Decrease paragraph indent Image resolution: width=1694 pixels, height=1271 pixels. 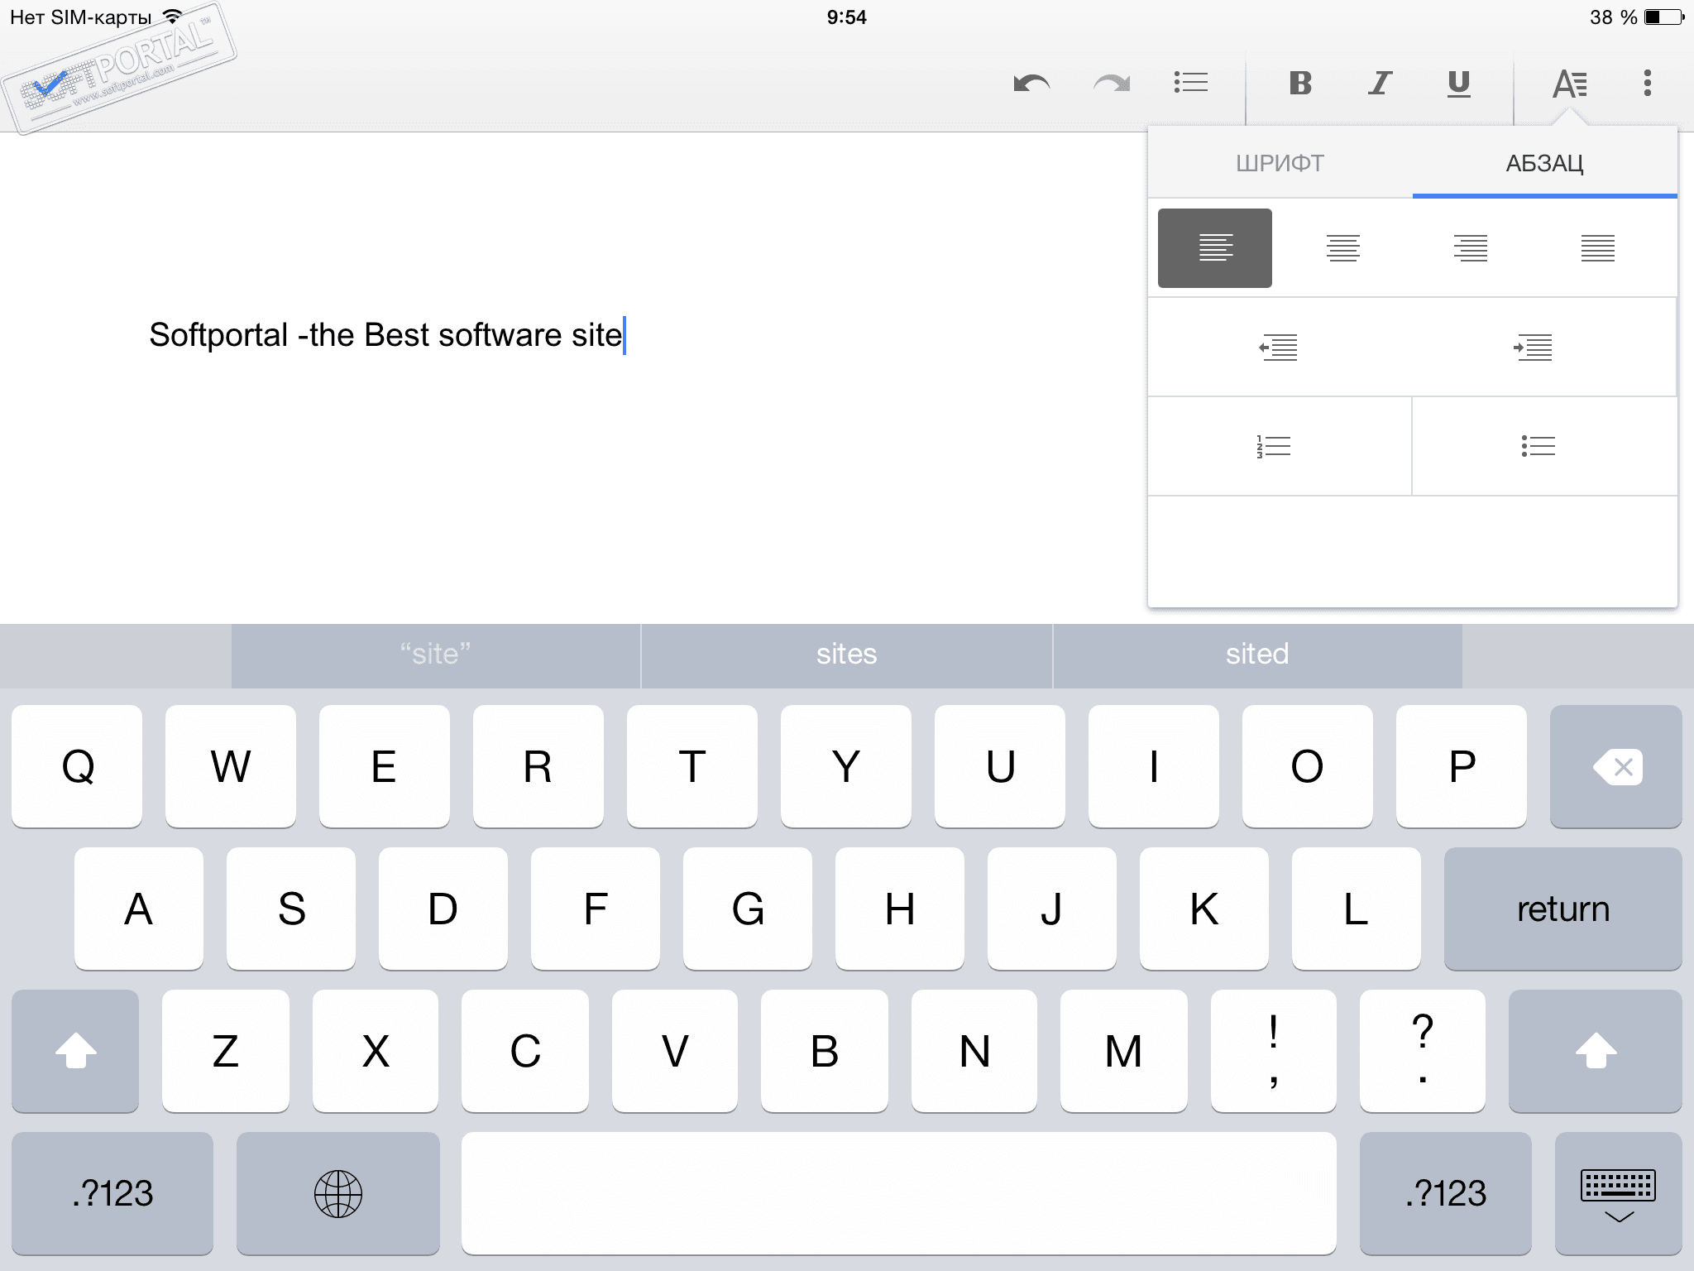(x=1279, y=348)
